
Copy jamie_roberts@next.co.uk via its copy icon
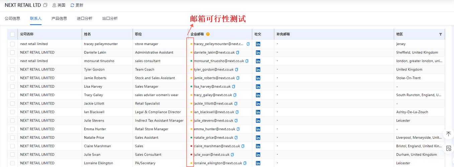(238, 78)
